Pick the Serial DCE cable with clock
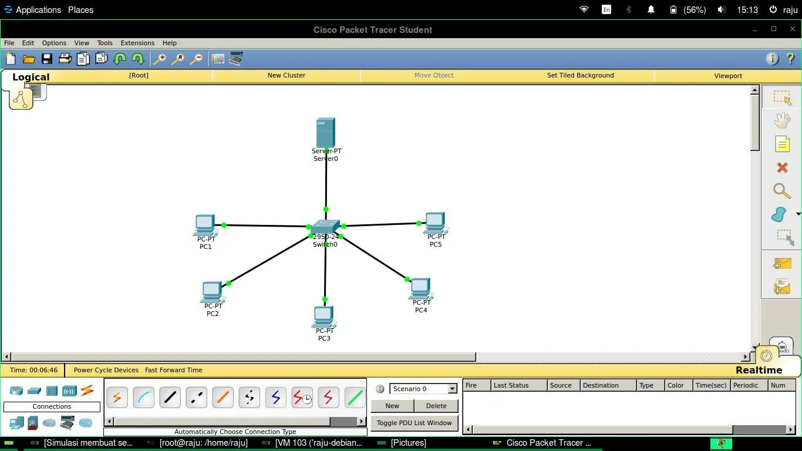The height and width of the screenshot is (451, 802). (x=302, y=398)
